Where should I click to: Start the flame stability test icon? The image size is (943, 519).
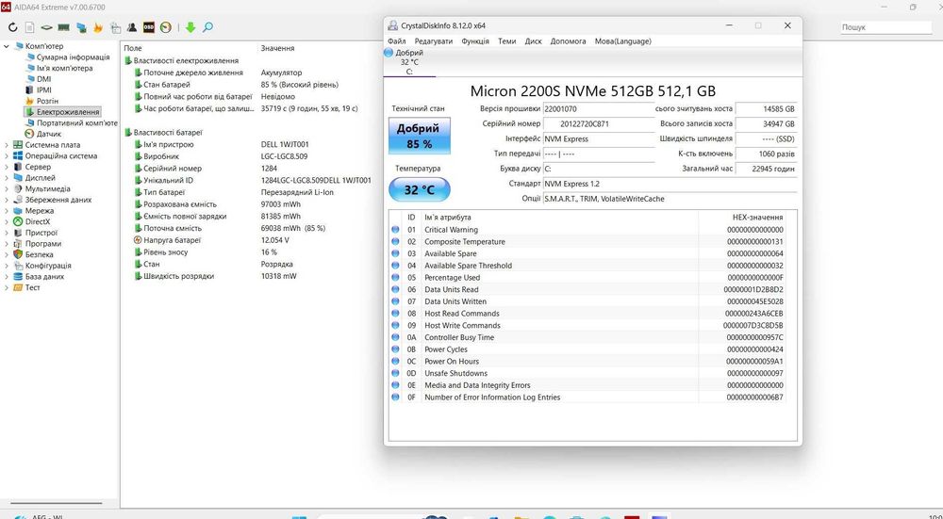[98, 27]
